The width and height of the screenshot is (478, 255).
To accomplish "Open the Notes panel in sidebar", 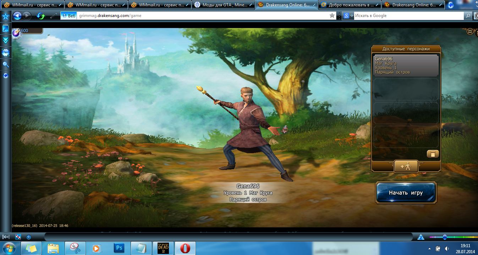I will pos(6,28).
